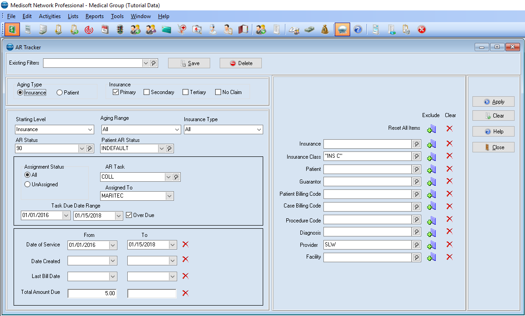Uncheck the Primary insurance checkbox
525x316 pixels.
pos(116,92)
